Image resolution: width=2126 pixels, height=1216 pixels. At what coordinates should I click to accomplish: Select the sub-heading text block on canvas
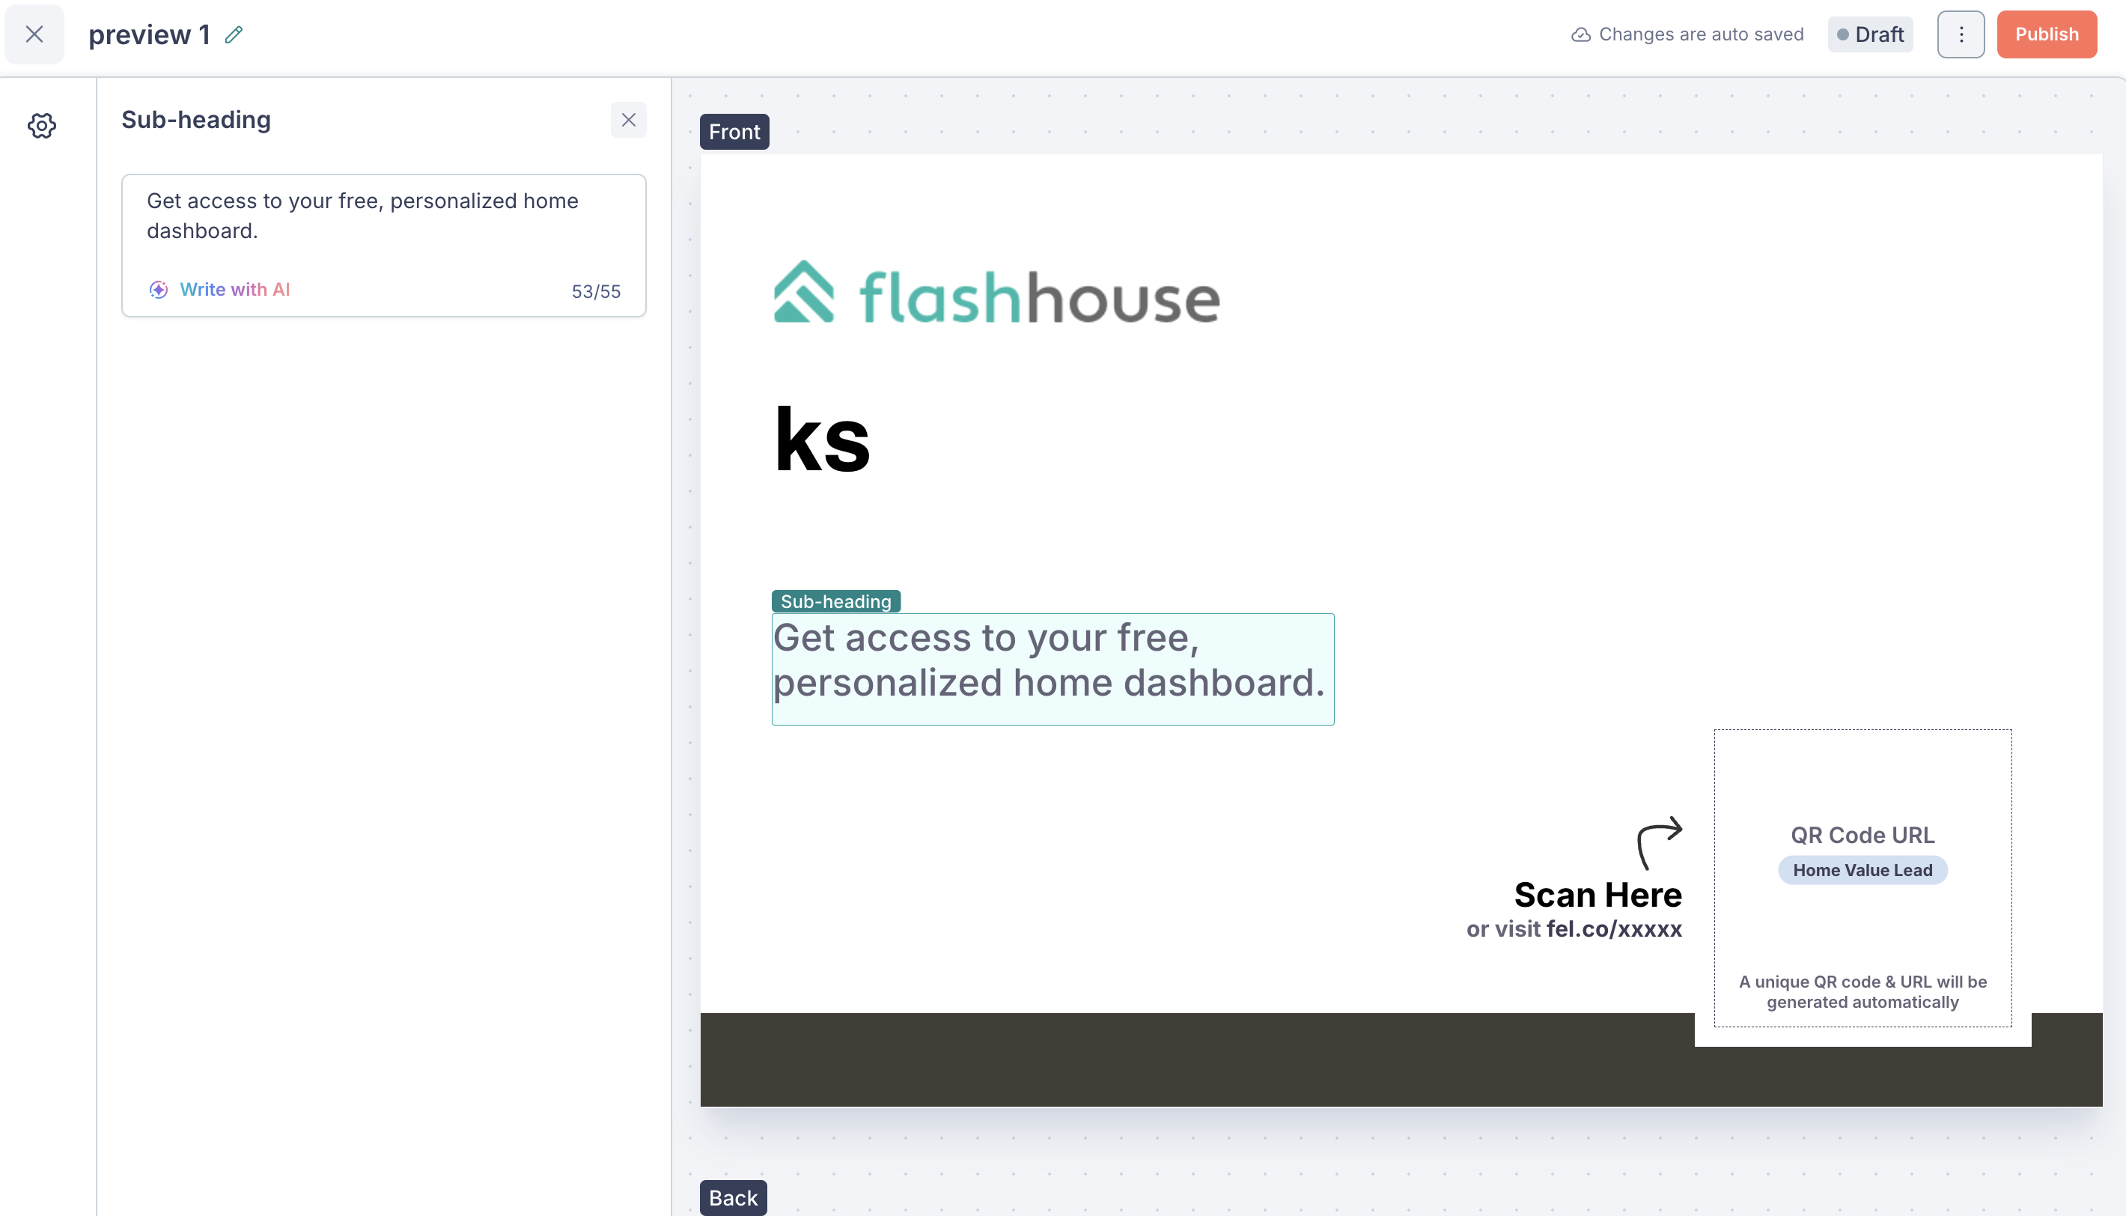[1053, 669]
